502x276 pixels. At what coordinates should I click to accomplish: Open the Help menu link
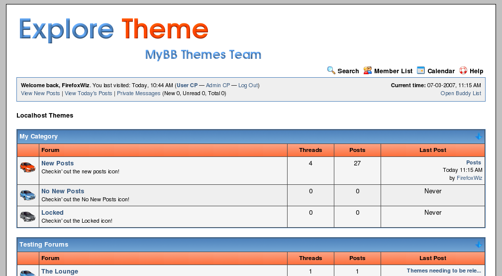point(476,71)
